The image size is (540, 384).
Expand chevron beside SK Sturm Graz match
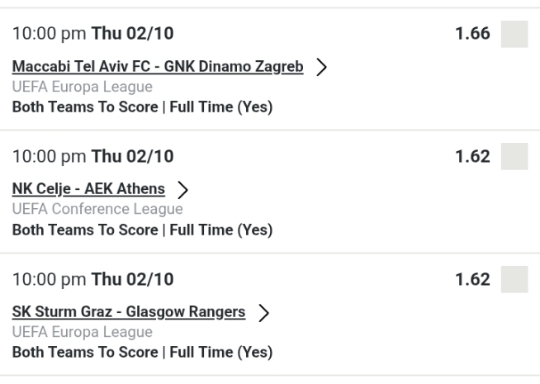click(263, 313)
